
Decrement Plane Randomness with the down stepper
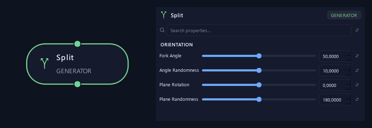click(x=349, y=102)
